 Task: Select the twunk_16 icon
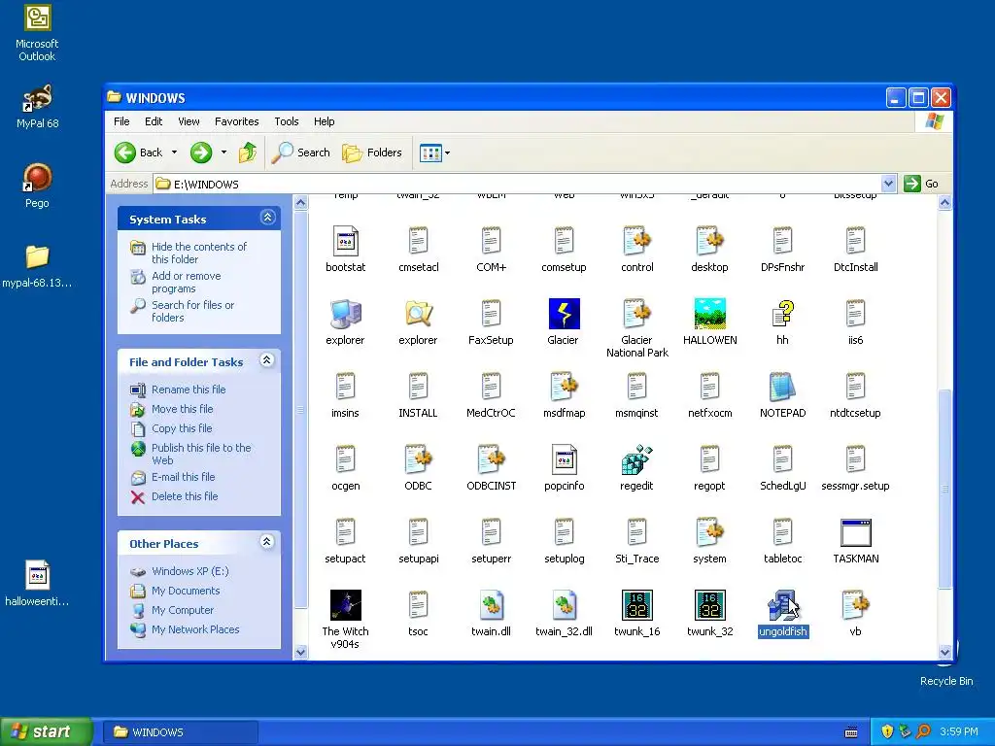pyautogui.click(x=637, y=605)
